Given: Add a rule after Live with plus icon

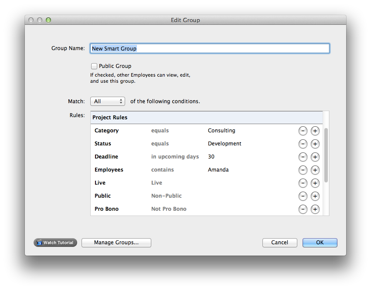Looking at the screenshot, I should 315,183.
